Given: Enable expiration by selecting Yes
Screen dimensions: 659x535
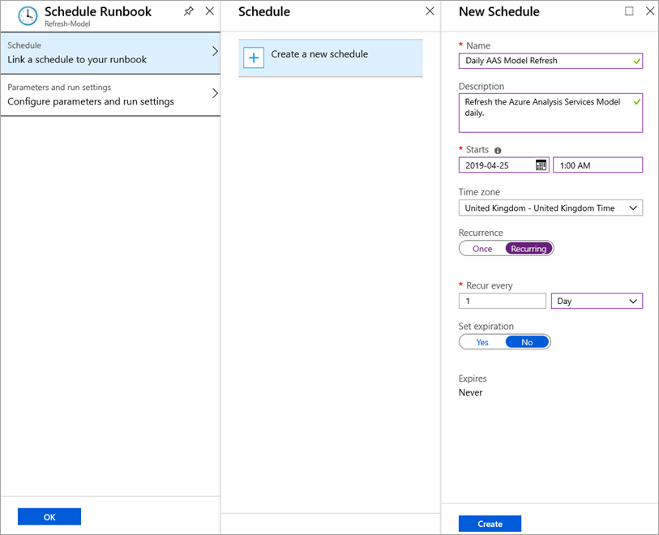Looking at the screenshot, I should (x=482, y=342).
